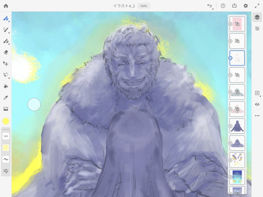
Task: Select the long-haired figure silhouette layer
Action: pos(237,126)
